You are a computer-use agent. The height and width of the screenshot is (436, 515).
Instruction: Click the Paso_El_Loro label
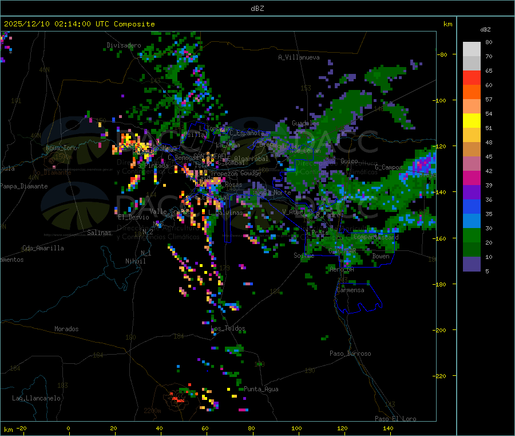[x=395, y=419]
